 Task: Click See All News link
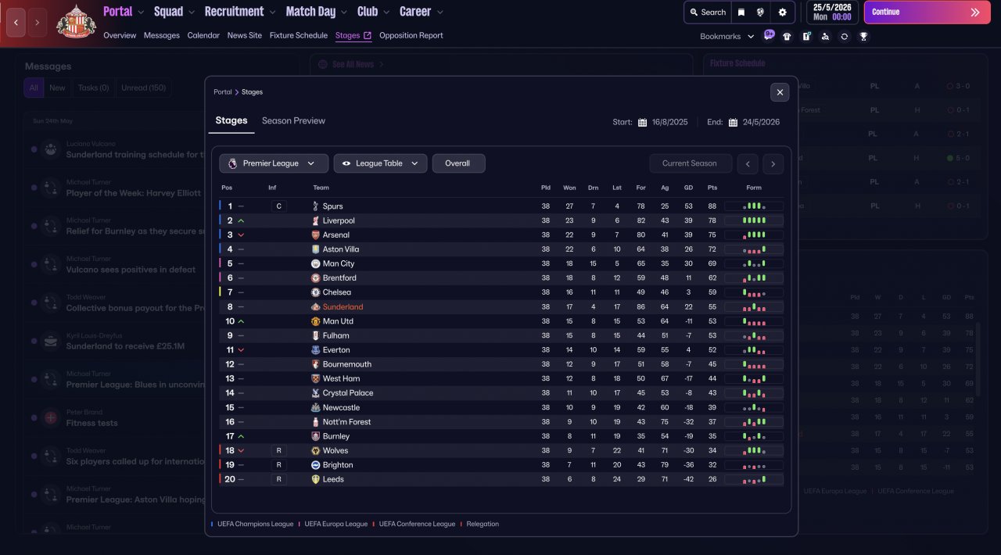coord(353,64)
